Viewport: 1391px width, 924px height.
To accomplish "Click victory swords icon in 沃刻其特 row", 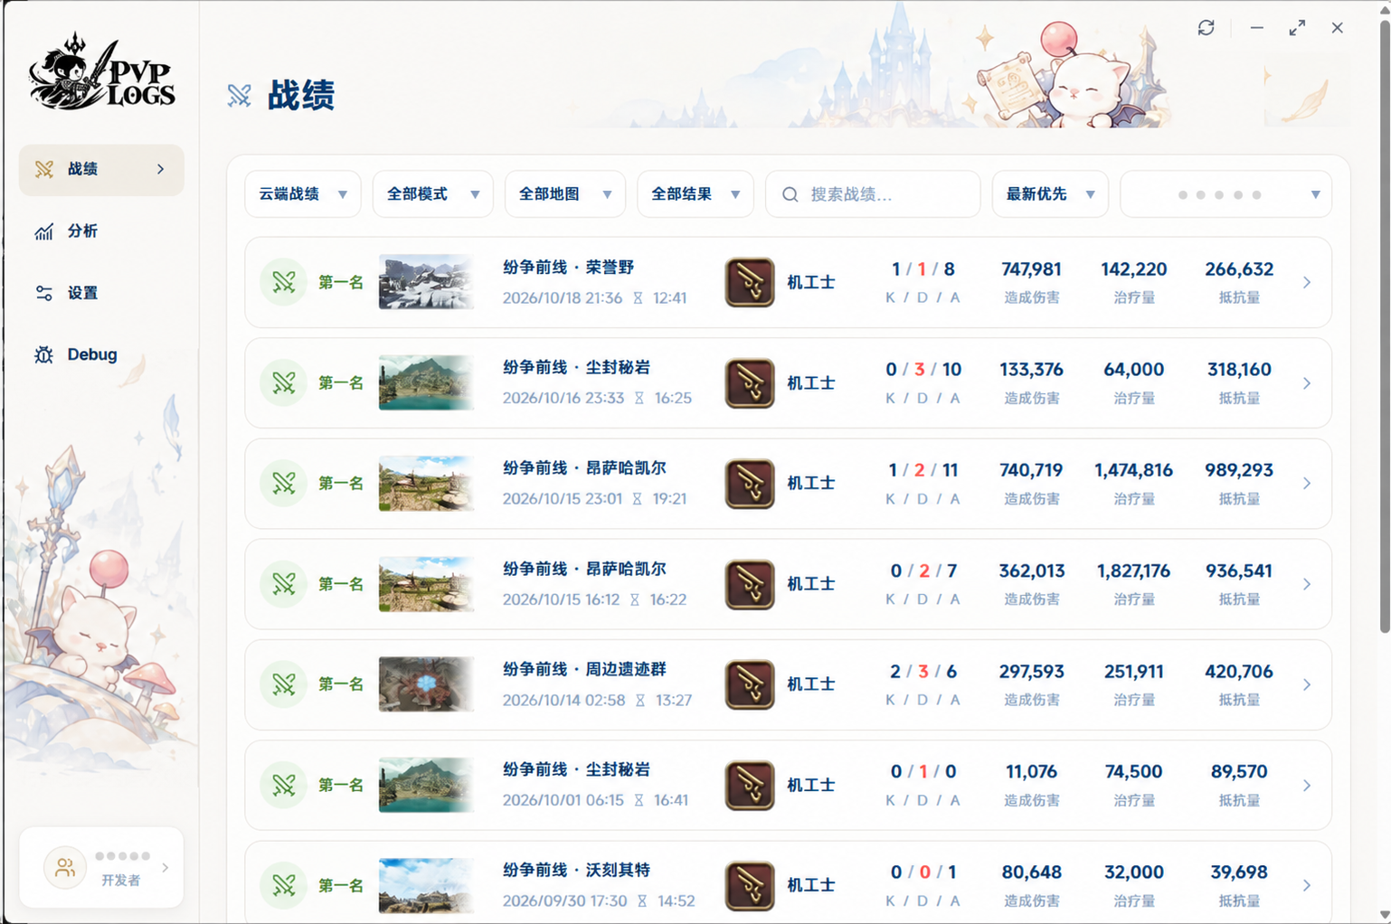I will pyautogui.click(x=284, y=885).
